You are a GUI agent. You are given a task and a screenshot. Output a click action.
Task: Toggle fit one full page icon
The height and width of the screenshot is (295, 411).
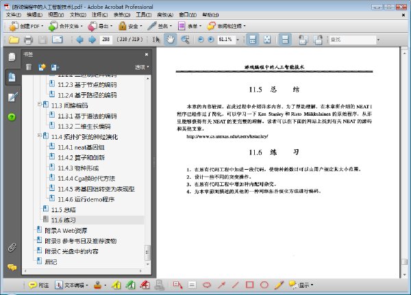pyautogui.click(x=267, y=40)
